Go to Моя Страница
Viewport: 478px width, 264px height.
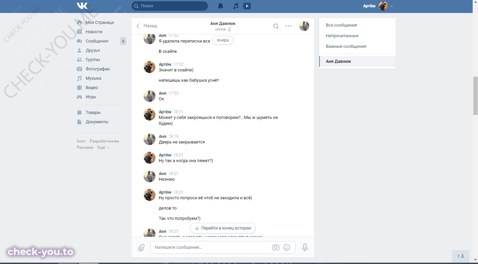click(100, 23)
